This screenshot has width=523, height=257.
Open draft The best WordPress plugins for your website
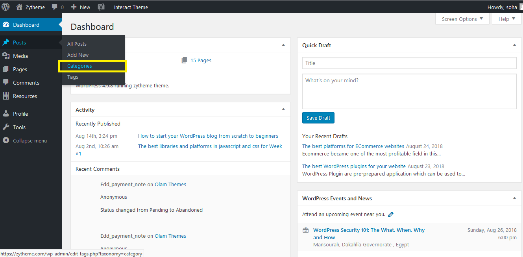pos(354,166)
